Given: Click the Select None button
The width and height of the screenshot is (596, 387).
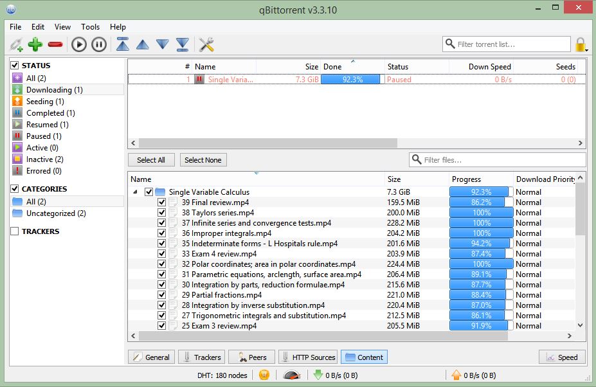Looking at the screenshot, I should point(203,160).
